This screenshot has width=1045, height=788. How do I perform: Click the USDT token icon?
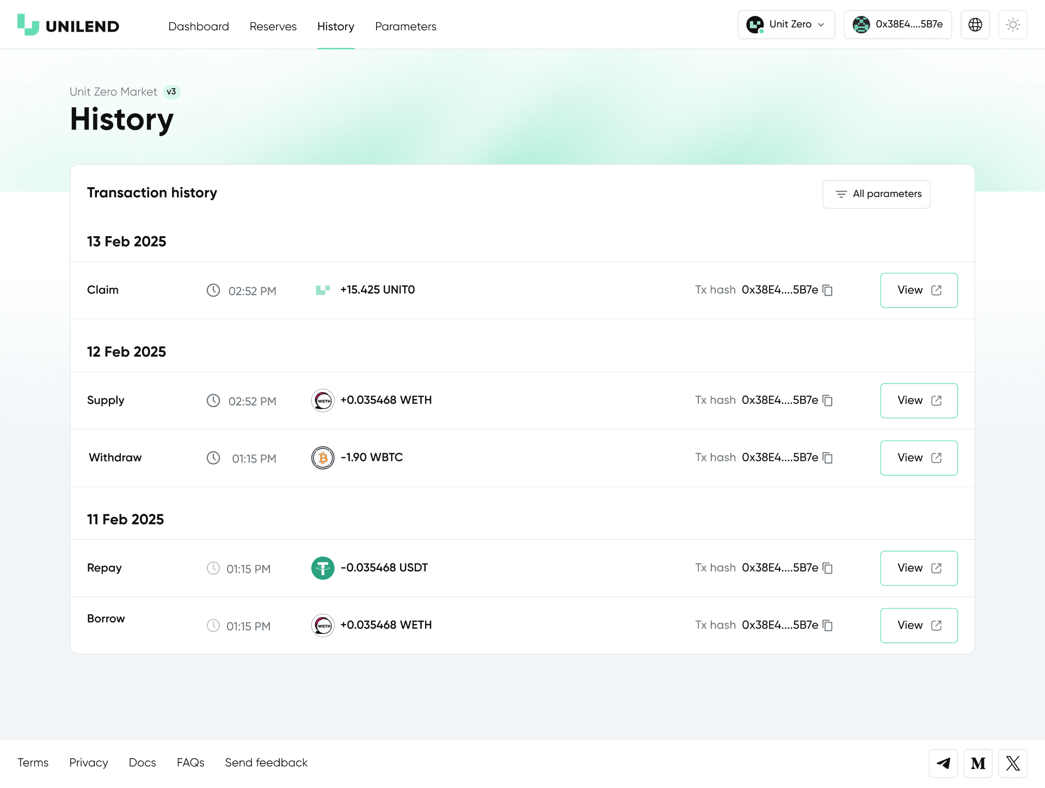coord(323,568)
